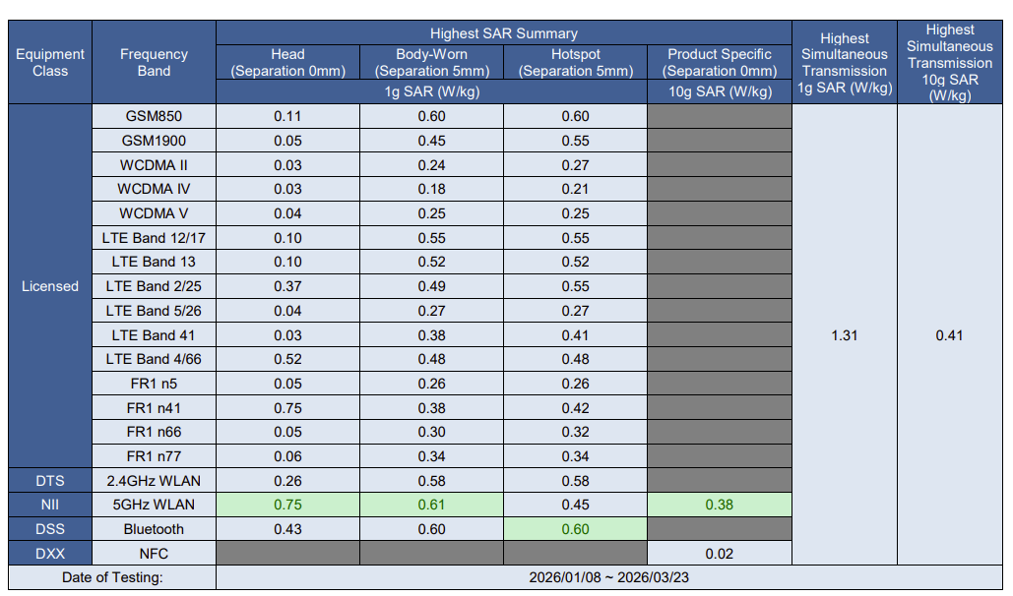Select the LTE Band 4/66 cell
1013x596 pixels.
click(x=154, y=359)
